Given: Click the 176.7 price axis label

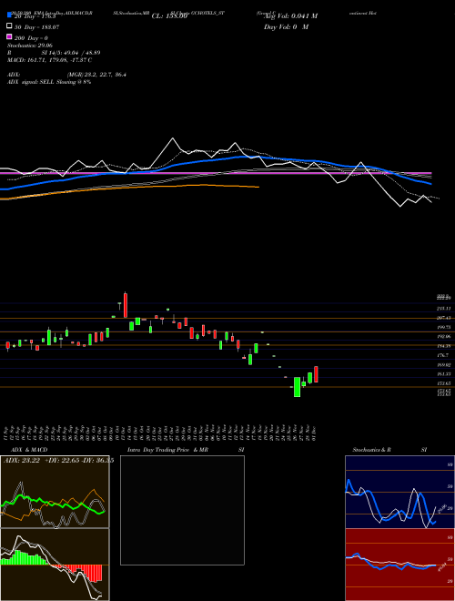Looking at the screenshot, I should click(x=443, y=355).
